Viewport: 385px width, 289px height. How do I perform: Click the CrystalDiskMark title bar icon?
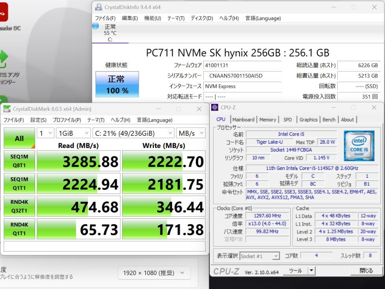click(7, 109)
